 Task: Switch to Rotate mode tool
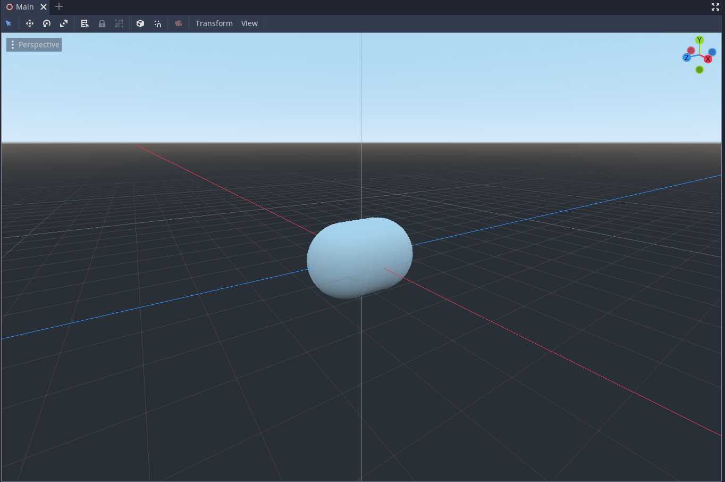47,23
